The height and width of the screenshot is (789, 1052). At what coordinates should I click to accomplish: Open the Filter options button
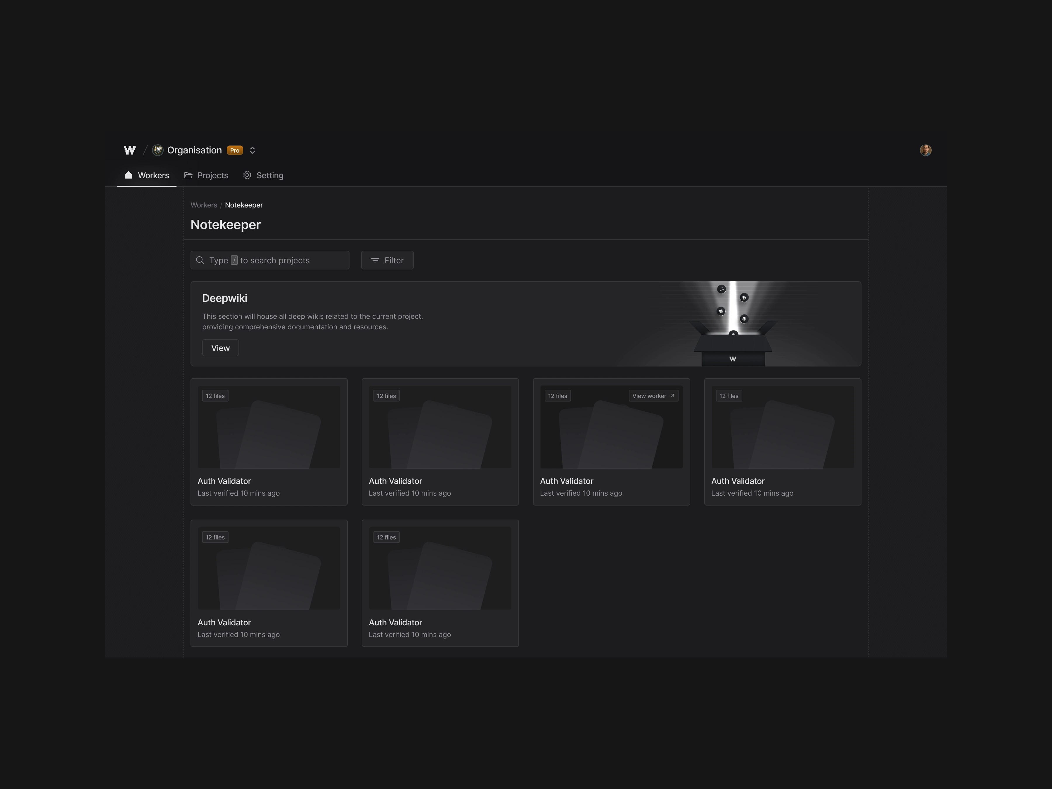(387, 260)
